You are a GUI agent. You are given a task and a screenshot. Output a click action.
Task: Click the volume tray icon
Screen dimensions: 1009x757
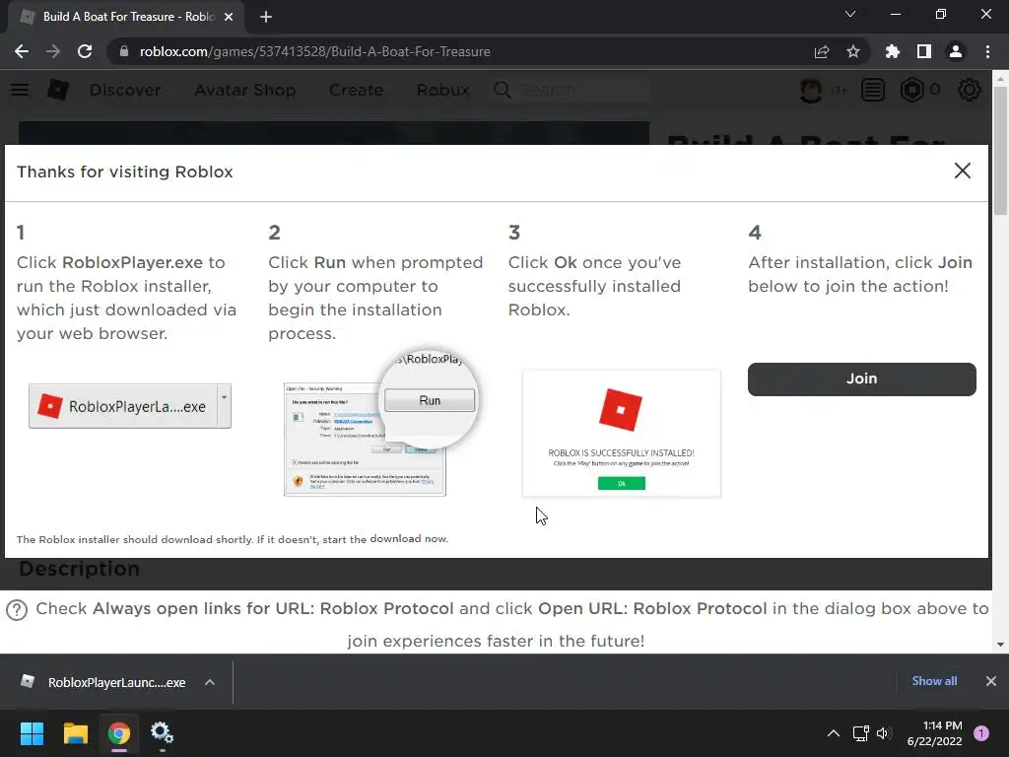click(x=883, y=733)
